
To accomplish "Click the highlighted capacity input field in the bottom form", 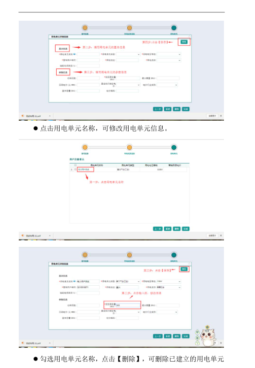I will (x=128, y=305).
